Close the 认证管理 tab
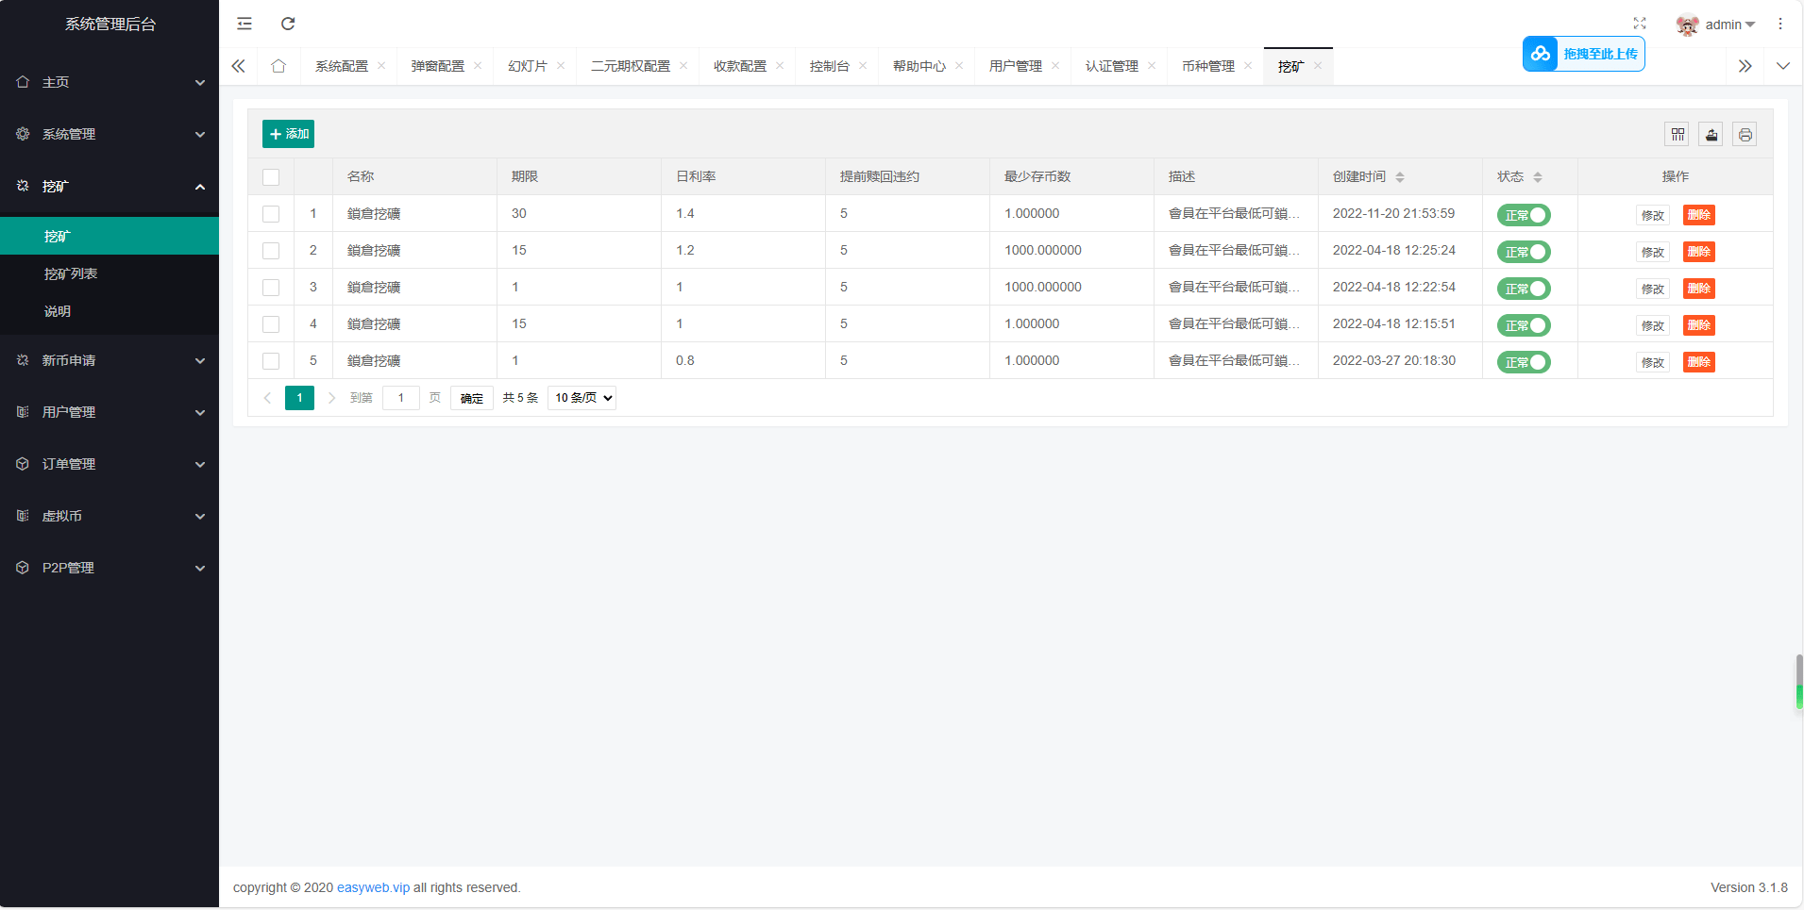 (1152, 65)
